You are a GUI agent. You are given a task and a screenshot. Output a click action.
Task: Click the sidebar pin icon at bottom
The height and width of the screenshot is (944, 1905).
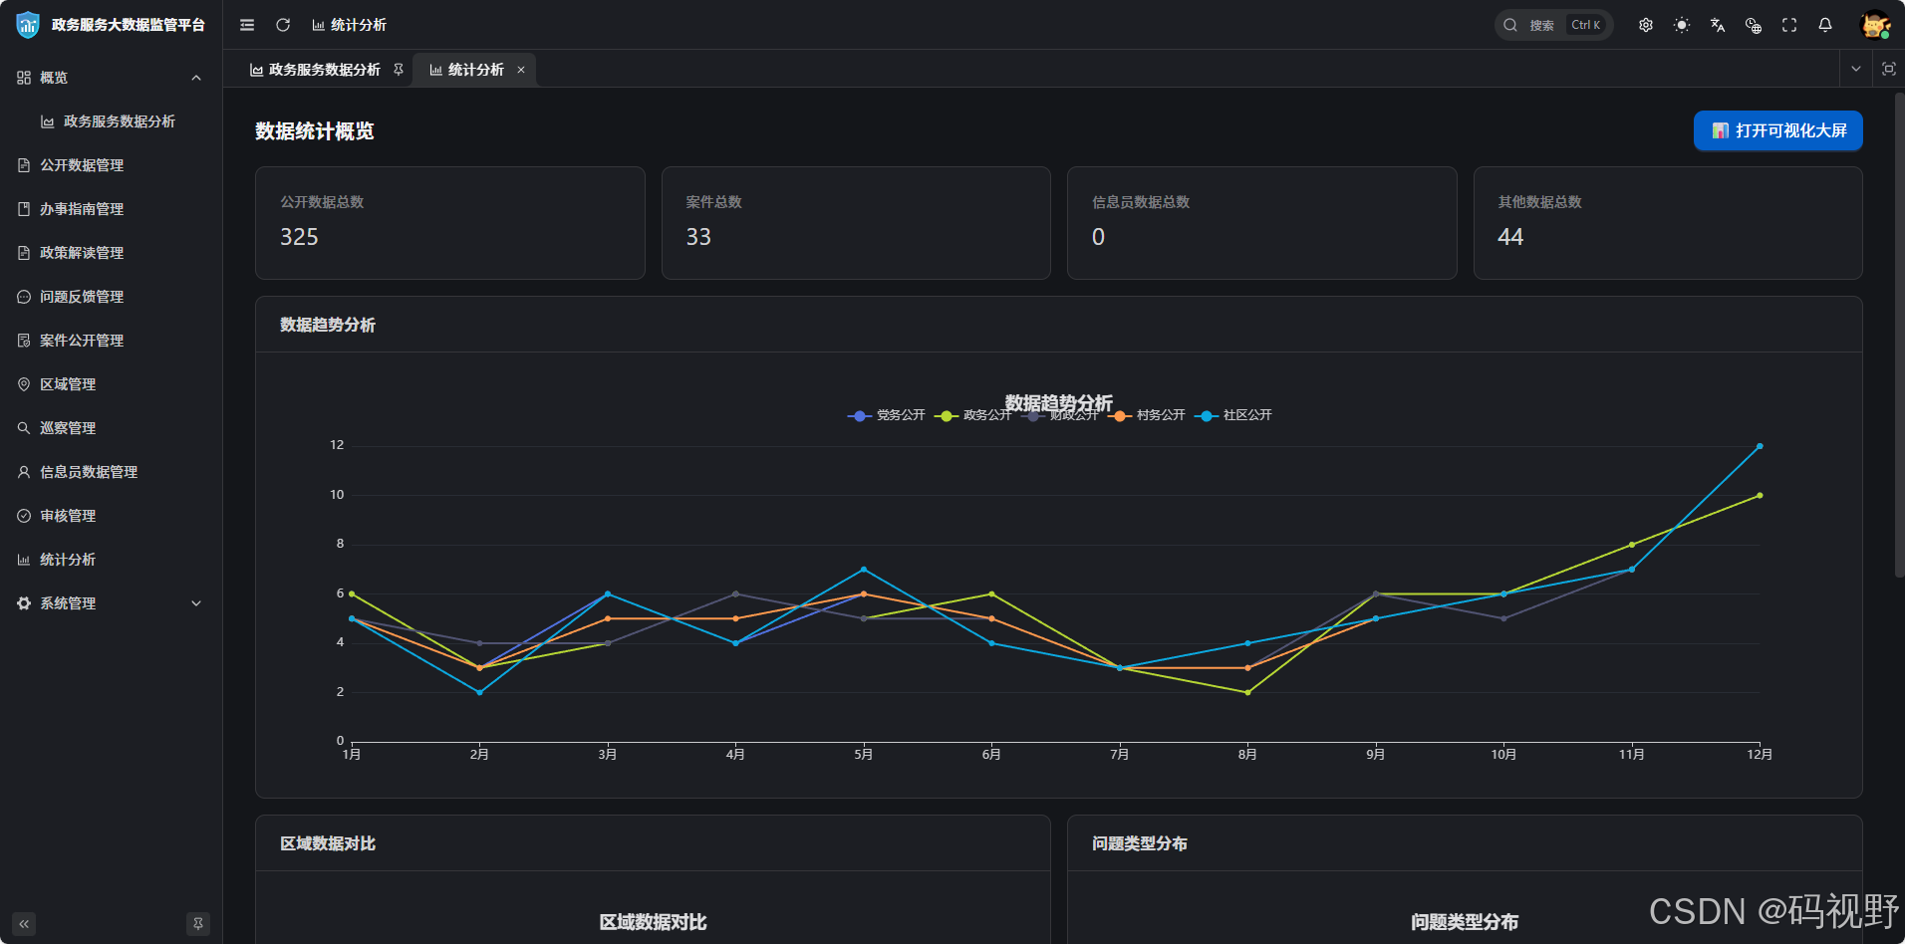point(198,924)
